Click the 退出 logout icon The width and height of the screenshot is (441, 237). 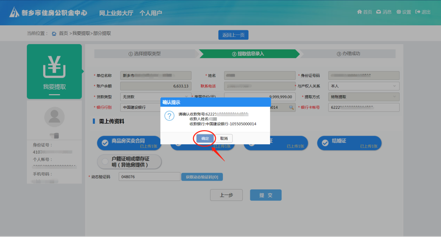click(418, 12)
